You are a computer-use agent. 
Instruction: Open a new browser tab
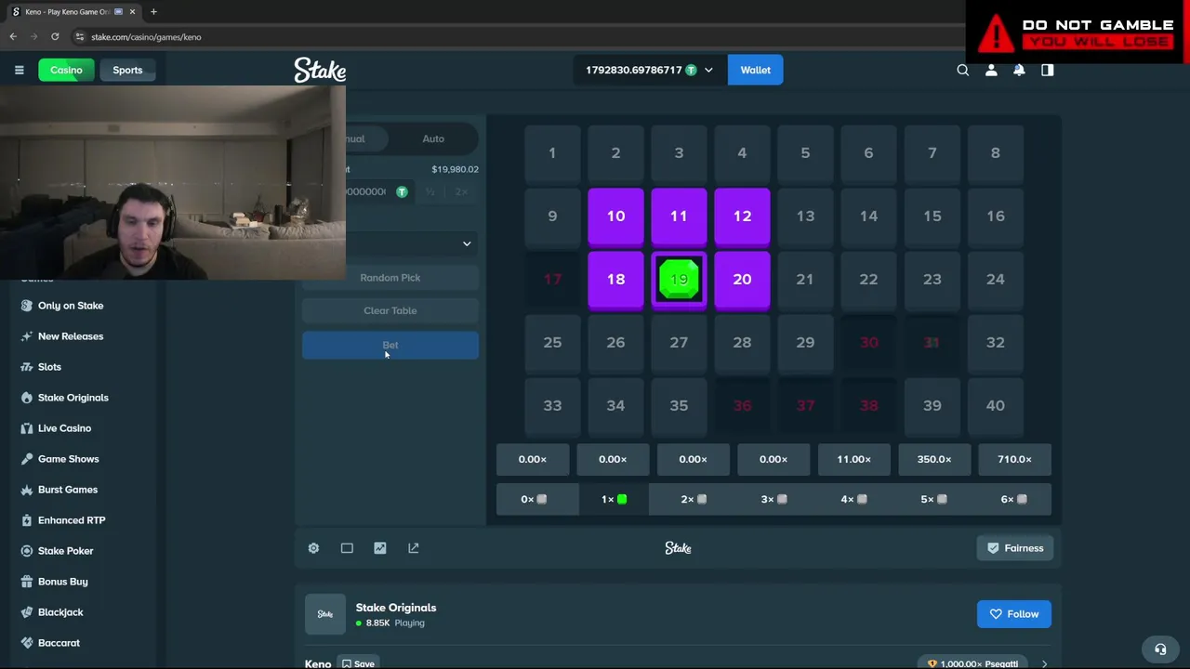tap(153, 12)
